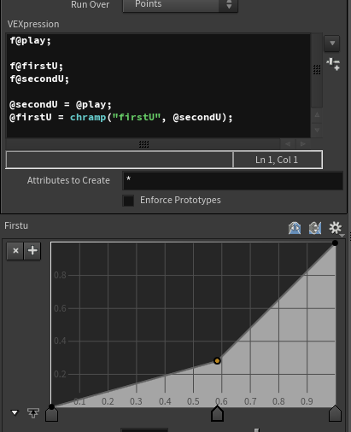This screenshot has width=351, height=432.
Task: Open the ramp gear settings menu
Action: 336,228
